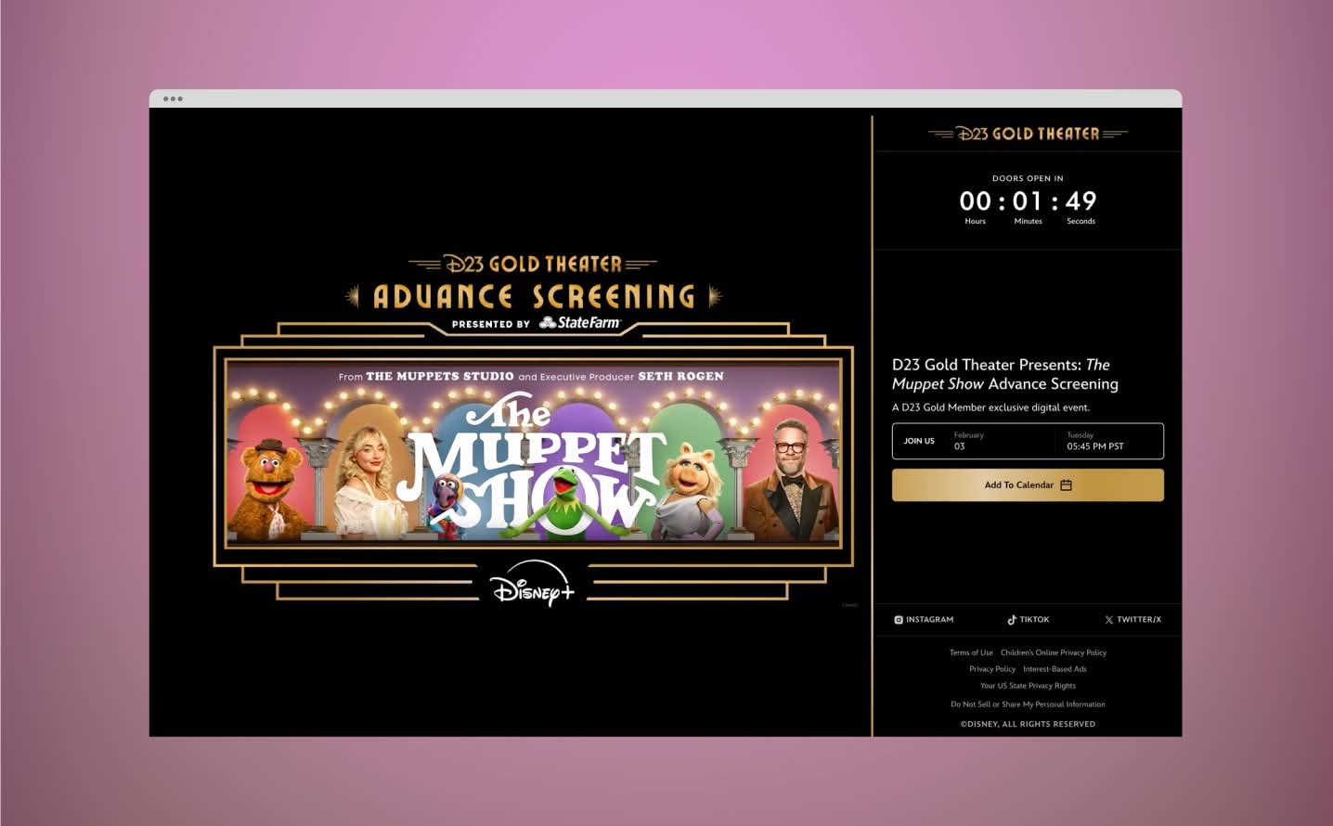Click THE MUPPETS STUDIO credit text
This screenshot has width=1333, height=826.
440,376
